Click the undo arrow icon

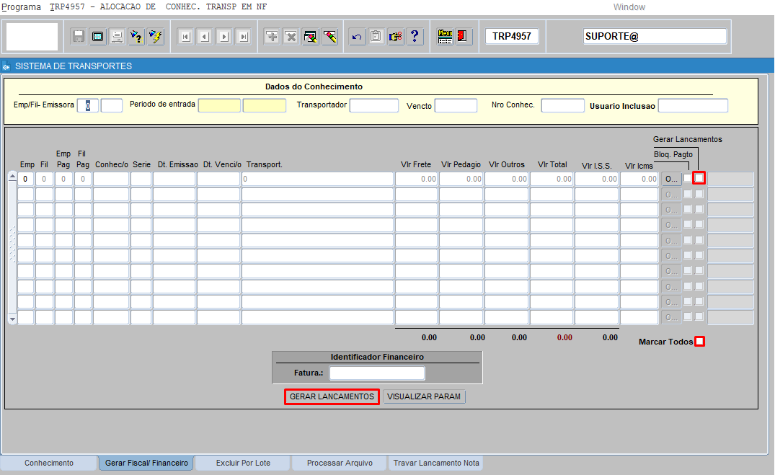(x=357, y=37)
